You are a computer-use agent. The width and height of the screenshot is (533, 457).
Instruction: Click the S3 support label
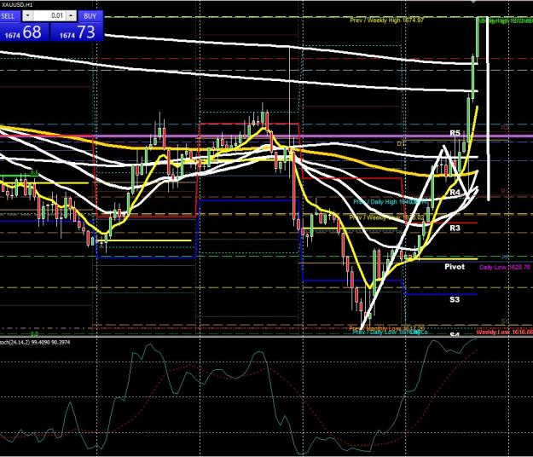point(455,299)
